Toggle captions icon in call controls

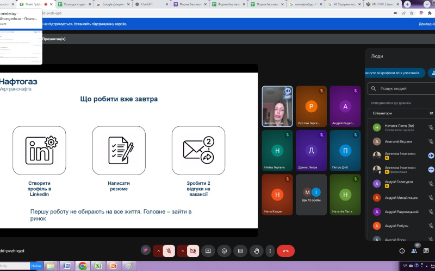tap(240, 251)
